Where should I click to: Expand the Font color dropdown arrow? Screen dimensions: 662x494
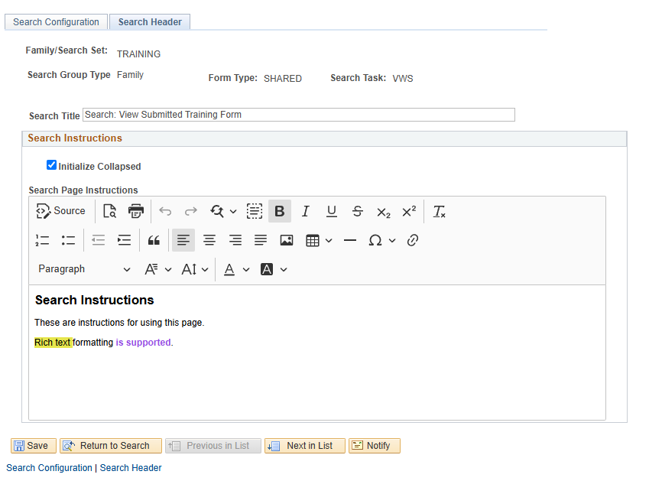(246, 269)
